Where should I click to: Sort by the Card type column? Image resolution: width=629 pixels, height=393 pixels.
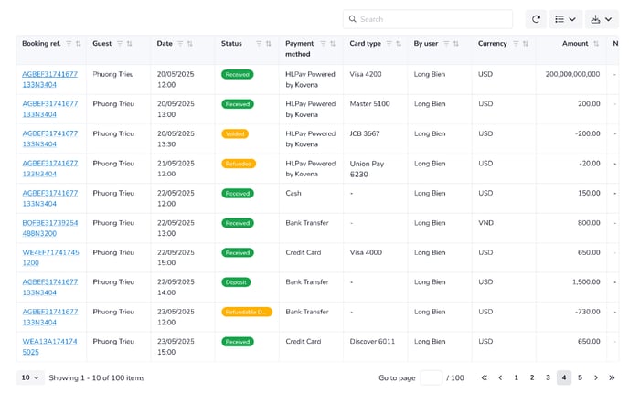click(399, 43)
